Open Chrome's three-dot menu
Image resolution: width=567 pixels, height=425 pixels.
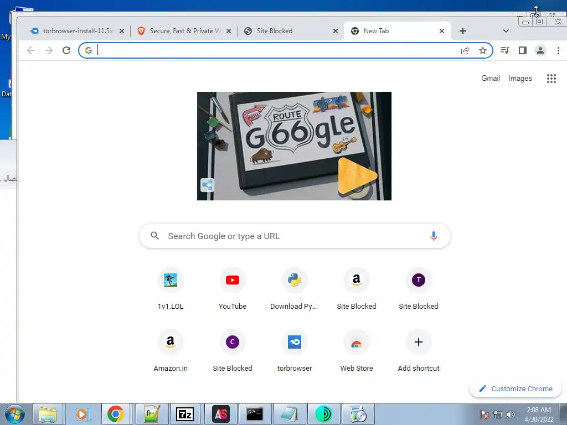pos(558,50)
